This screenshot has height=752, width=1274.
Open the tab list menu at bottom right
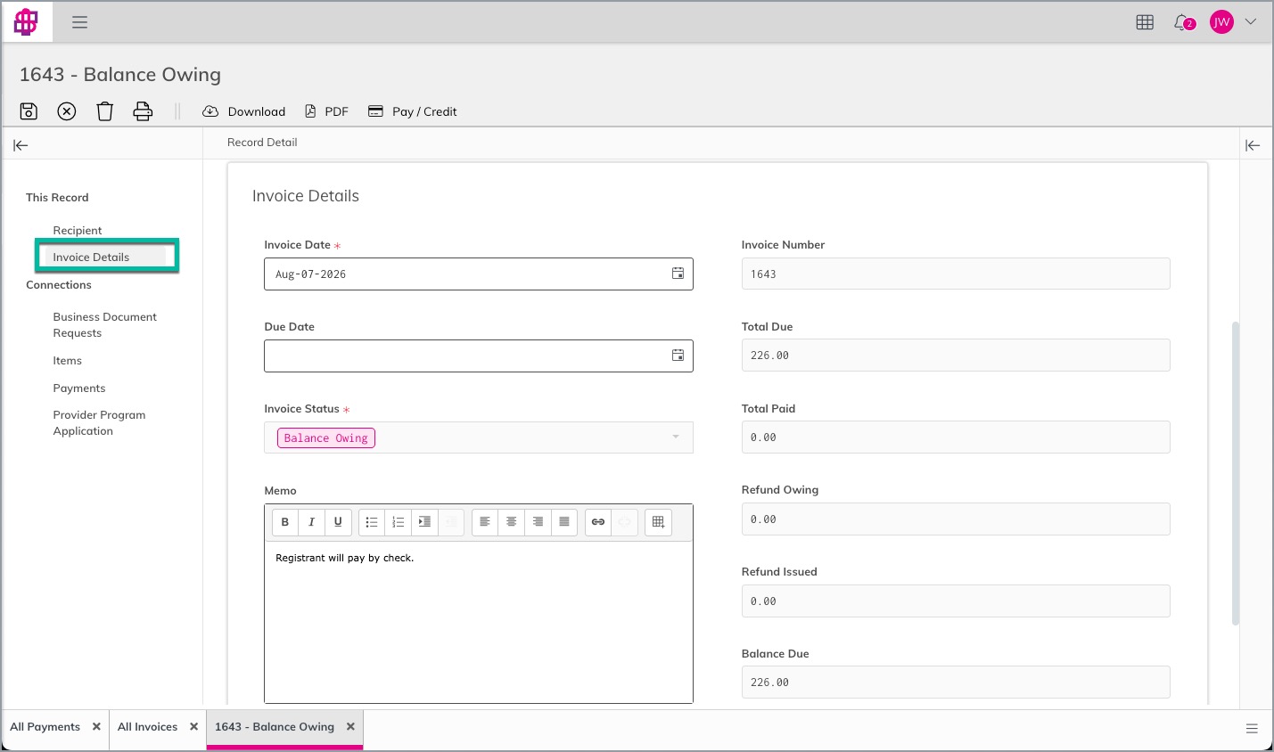(1252, 729)
